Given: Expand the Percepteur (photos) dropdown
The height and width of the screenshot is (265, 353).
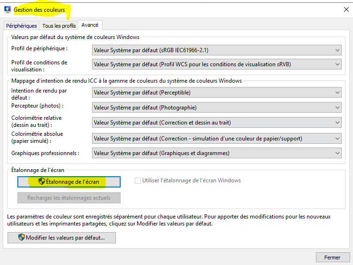Looking at the screenshot, I should point(216,108).
